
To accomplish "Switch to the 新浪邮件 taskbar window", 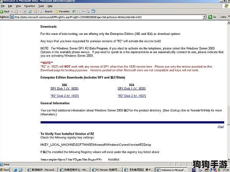I will (42, 170).
